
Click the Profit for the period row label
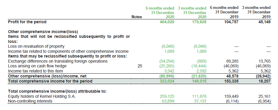(x=27, y=22)
